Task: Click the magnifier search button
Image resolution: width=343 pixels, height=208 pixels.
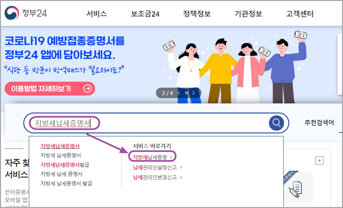Action: 276,123
